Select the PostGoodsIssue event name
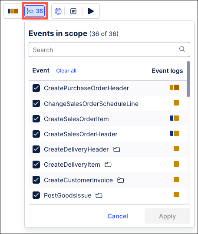The image size is (198, 234). pyautogui.click(x=68, y=195)
